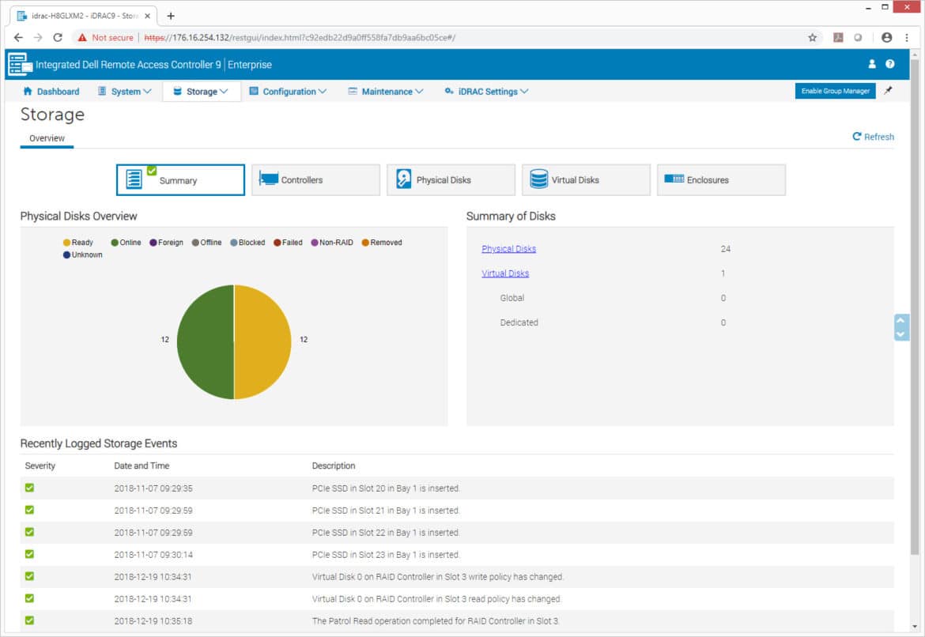
Task: Click the page vertical scrollbar
Action: [x=915, y=308]
